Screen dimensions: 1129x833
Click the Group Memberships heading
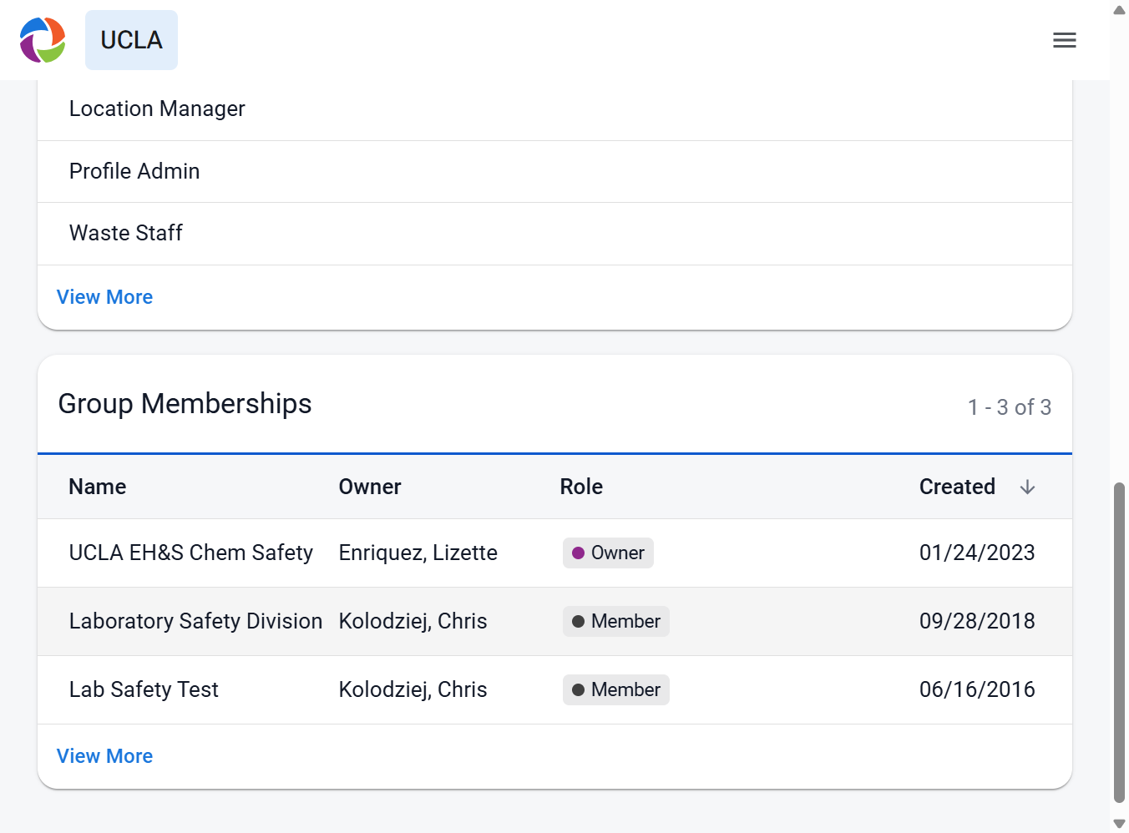click(185, 404)
